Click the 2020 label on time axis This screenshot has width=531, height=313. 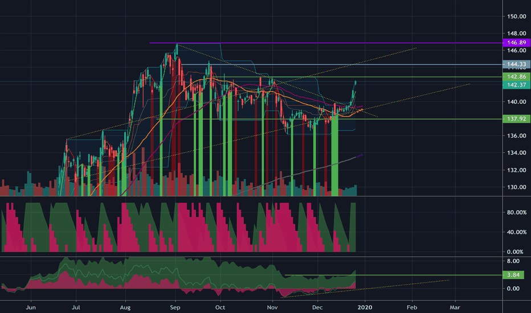coord(365,307)
